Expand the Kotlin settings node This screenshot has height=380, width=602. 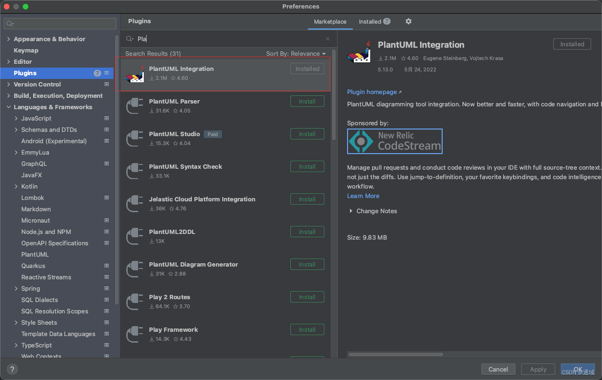pyautogui.click(x=17, y=187)
